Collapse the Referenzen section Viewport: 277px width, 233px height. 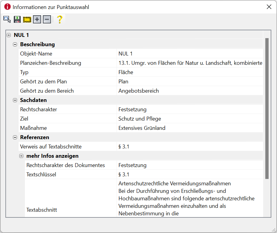15,137
